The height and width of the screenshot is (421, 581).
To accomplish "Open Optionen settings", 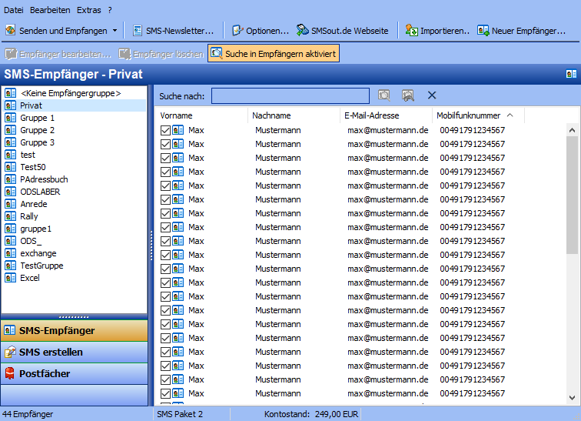I will point(261,31).
